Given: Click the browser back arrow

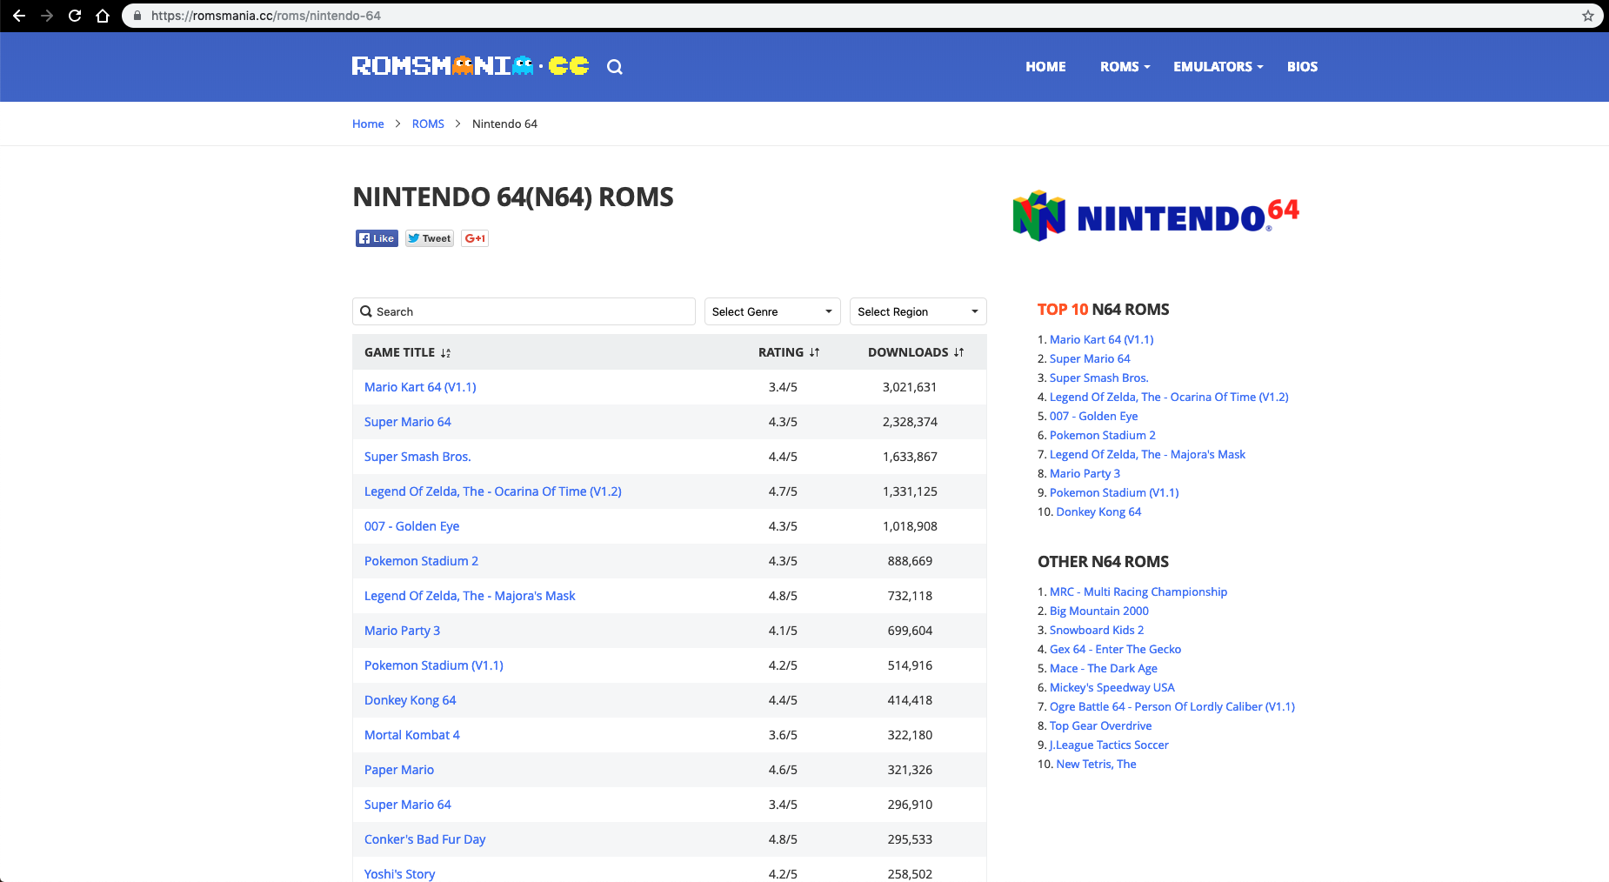Looking at the screenshot, I should click(19, 16).
